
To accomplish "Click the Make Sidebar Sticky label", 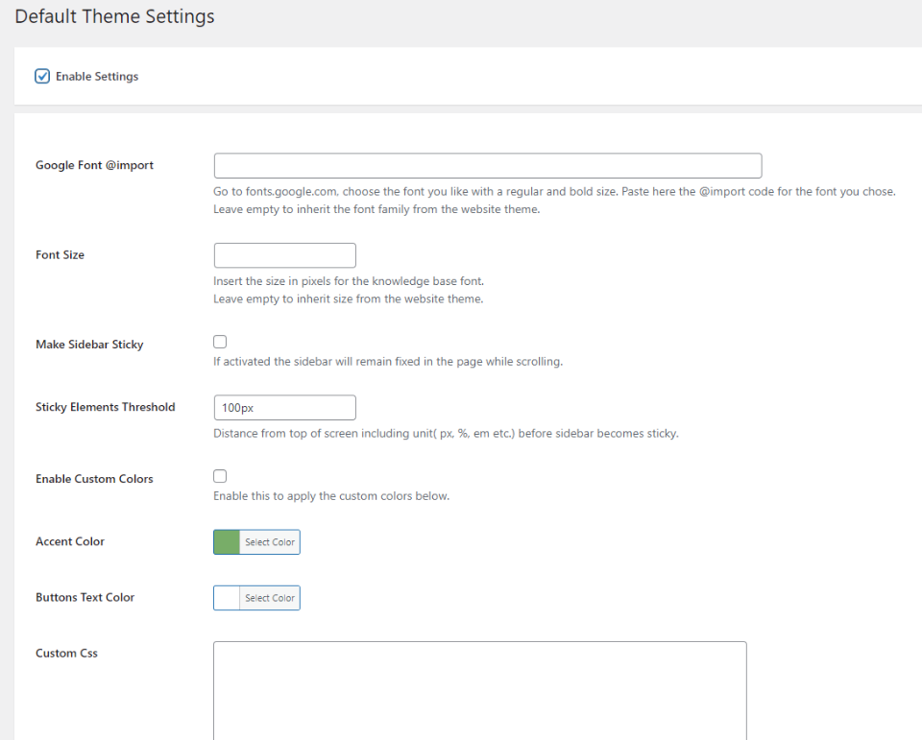I will (x=89, y=345).
